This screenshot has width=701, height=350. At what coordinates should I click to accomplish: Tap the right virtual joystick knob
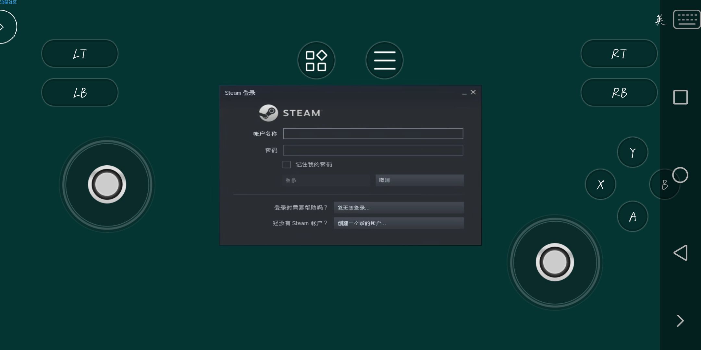tap(555, 262)
